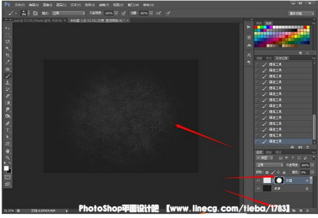
Task: Select the Horizontal Type tool
Action: (x=7, y=130)
